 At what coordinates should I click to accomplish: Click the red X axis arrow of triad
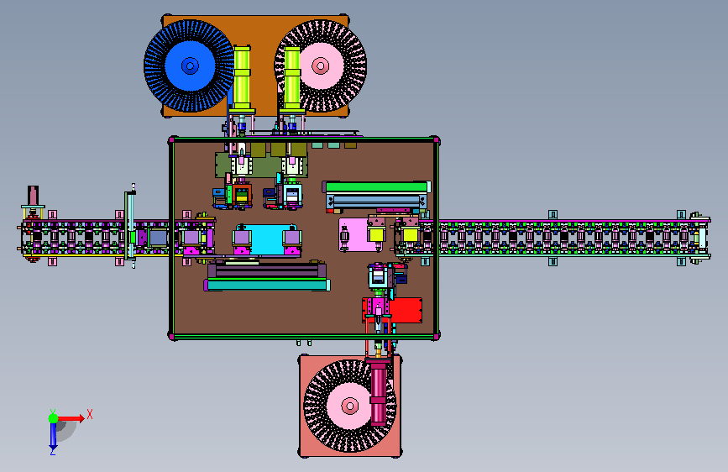pyautogui.click(x=71, y=418)
